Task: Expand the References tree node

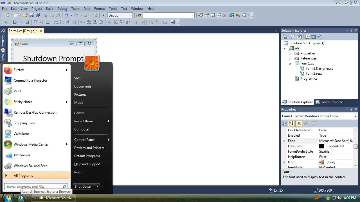Action: (x=290, y=58)
